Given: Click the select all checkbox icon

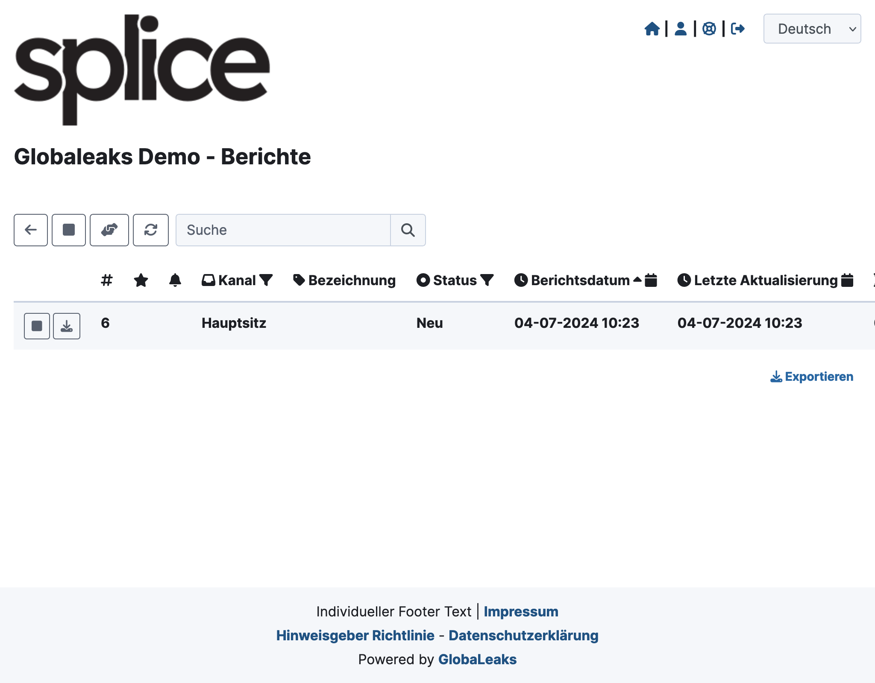Looking at the screenshot, I should click(69, 230).
